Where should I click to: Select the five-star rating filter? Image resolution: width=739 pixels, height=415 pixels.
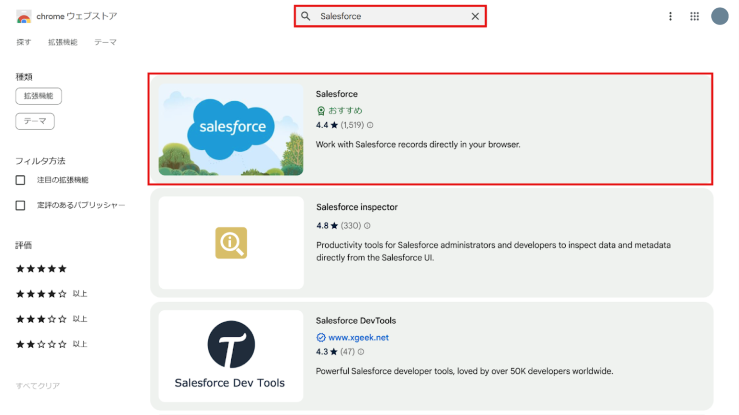click(41, 269)
